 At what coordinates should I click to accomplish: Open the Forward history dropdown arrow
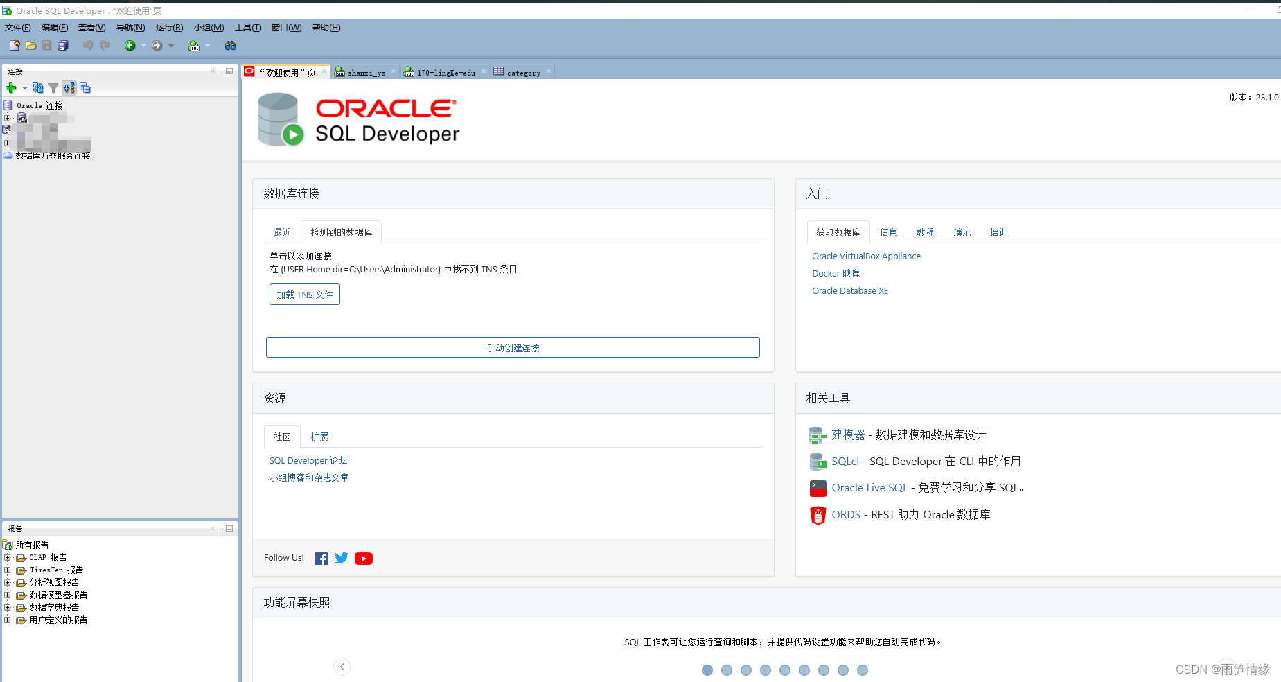[x=171, y=46]
